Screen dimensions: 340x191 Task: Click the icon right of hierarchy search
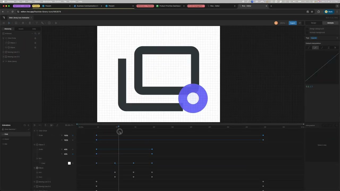pos(39,33)
